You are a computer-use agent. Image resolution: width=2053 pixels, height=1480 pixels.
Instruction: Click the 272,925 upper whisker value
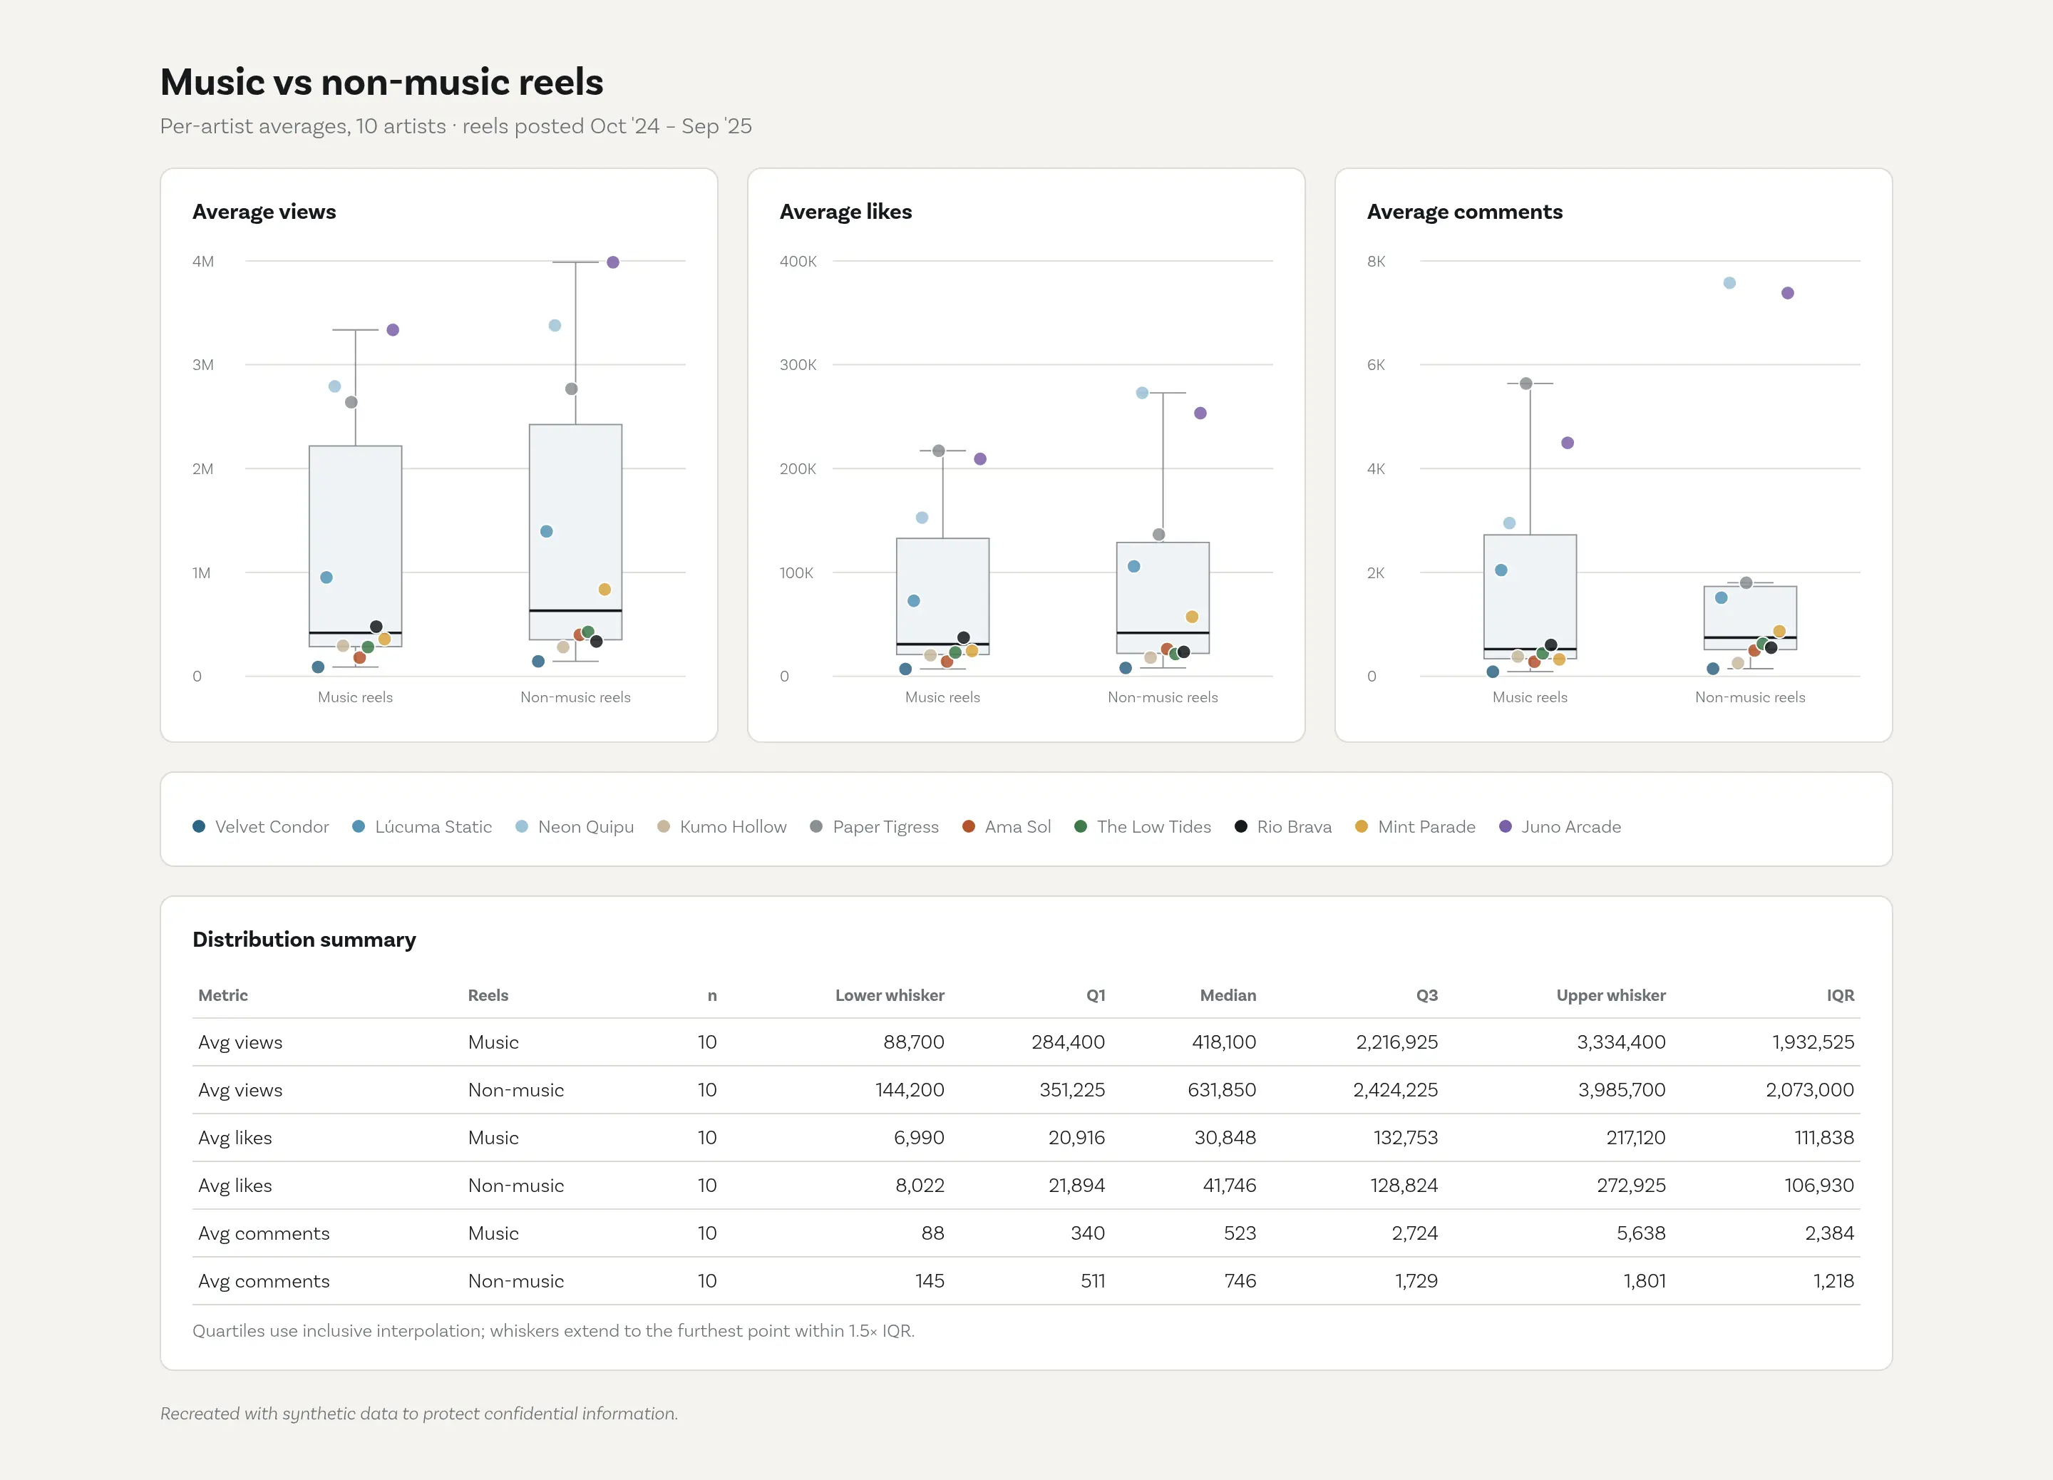[1631, 1186]
